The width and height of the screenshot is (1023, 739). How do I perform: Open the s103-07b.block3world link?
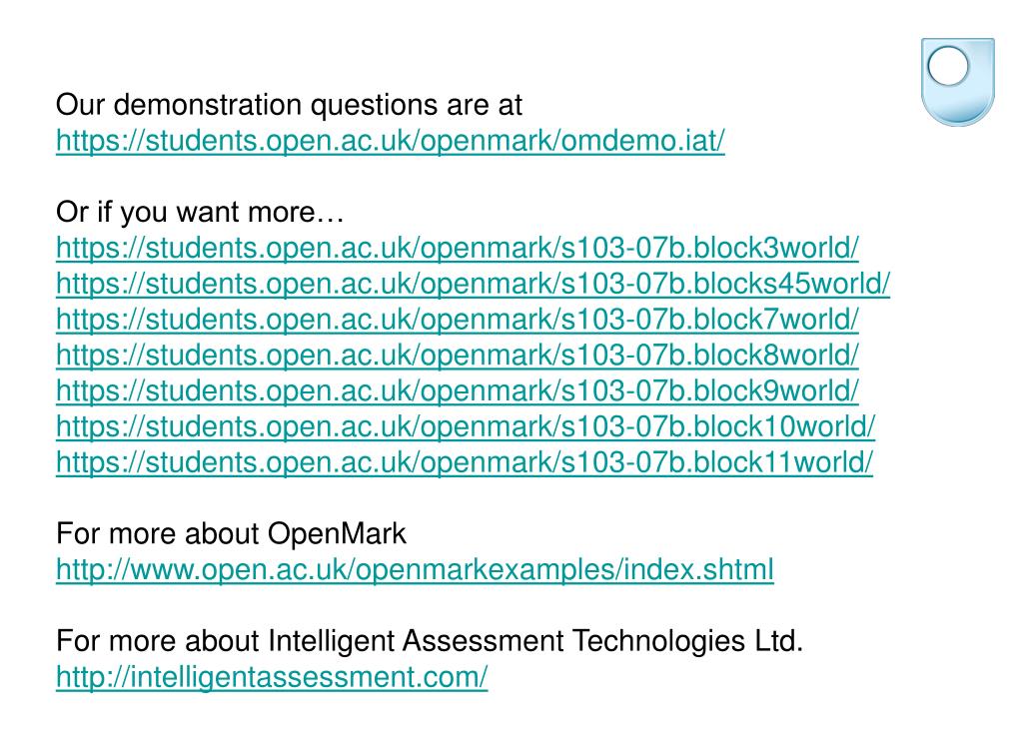tap(458, 249)
